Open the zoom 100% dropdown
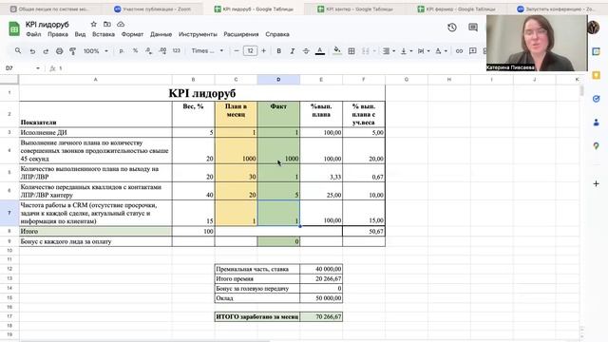608x342 pixels. 96,50
